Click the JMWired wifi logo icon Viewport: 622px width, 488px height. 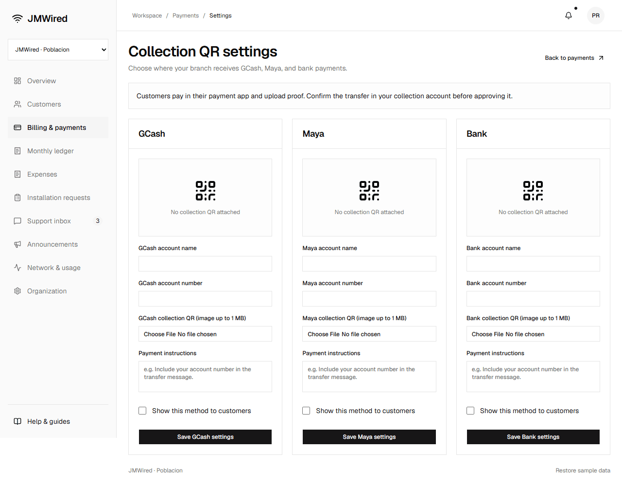point(17,18)
